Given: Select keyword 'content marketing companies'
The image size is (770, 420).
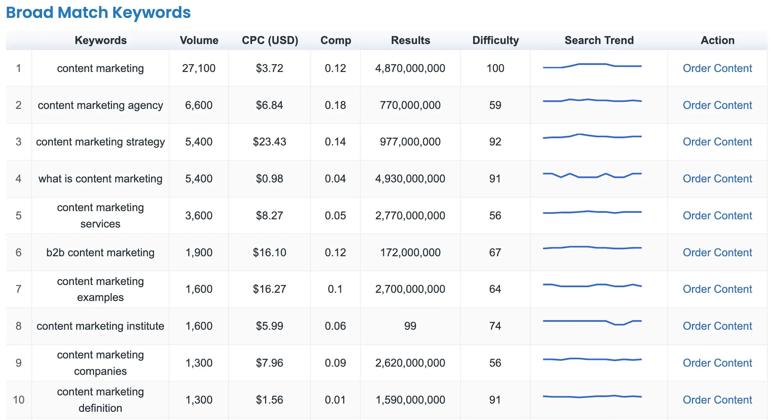Looking at the screenshot, I should coord(100,363).
